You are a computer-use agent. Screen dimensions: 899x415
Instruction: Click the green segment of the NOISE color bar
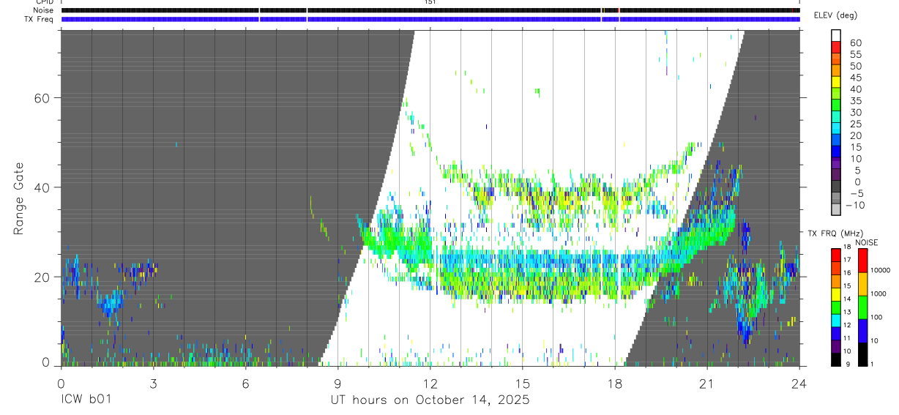coord(863,307)
